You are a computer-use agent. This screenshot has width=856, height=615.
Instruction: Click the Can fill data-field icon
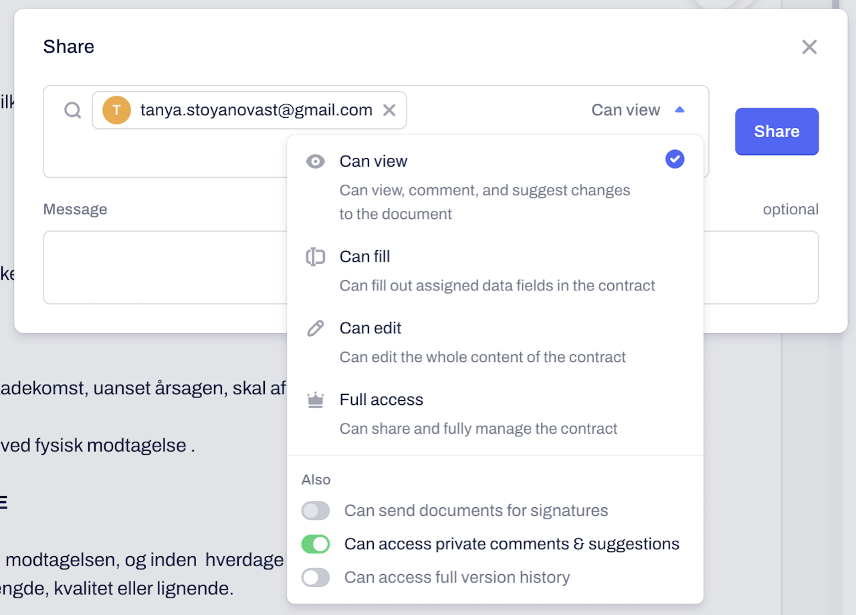tap(315, 257)
